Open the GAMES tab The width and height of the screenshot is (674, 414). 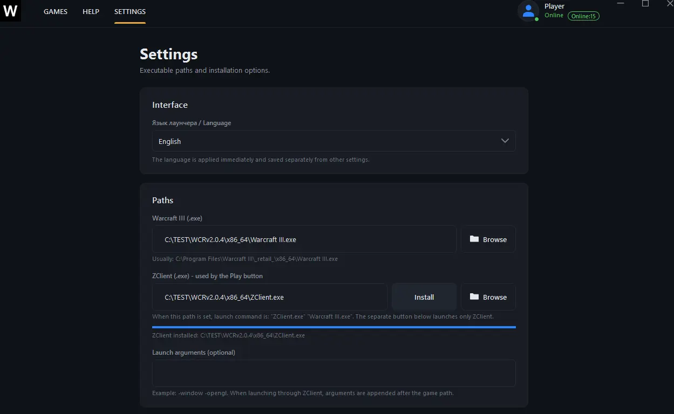(x=56, y=11)
